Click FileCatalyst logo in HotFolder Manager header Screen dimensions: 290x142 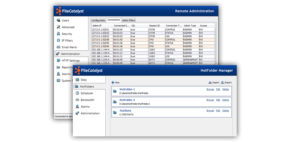[x=89, y=70]
